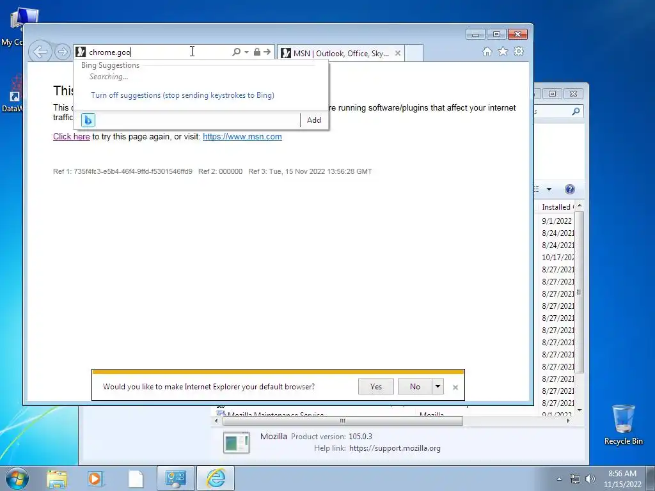The width and height of the screenshot is (655, 491).
Task: Click the vertical scrollbar up arrow in programs list
Action: tap(580, 207)
